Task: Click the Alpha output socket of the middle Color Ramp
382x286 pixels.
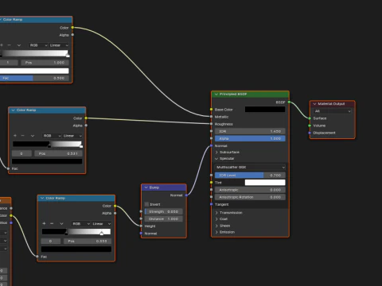Action: 86,126
